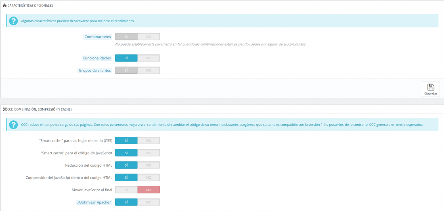Screen dimensions: 444x211
Task: Click the CARACTERÍSTICAS OPCIONALES heading
Action: click(x=30, y=5)
